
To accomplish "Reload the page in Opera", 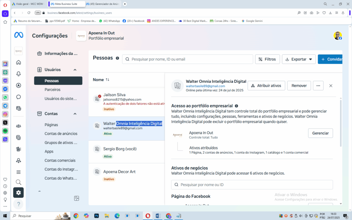I will pos(29,13).
